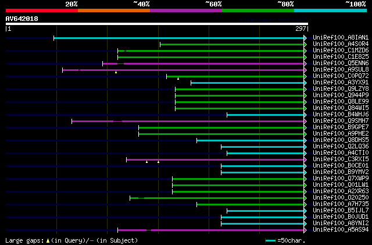Open hit UniRef100_A4S0R4
The height and width of the screenshot is (245, 372).
pos(341,44)
